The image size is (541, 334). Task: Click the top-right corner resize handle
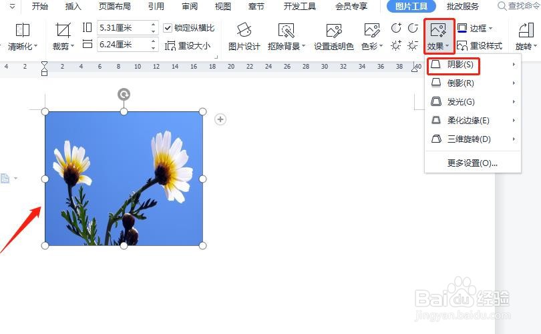203,111
